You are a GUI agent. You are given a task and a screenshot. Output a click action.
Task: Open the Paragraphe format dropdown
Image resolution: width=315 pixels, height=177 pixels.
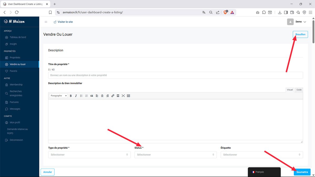[x=59, y=96]
